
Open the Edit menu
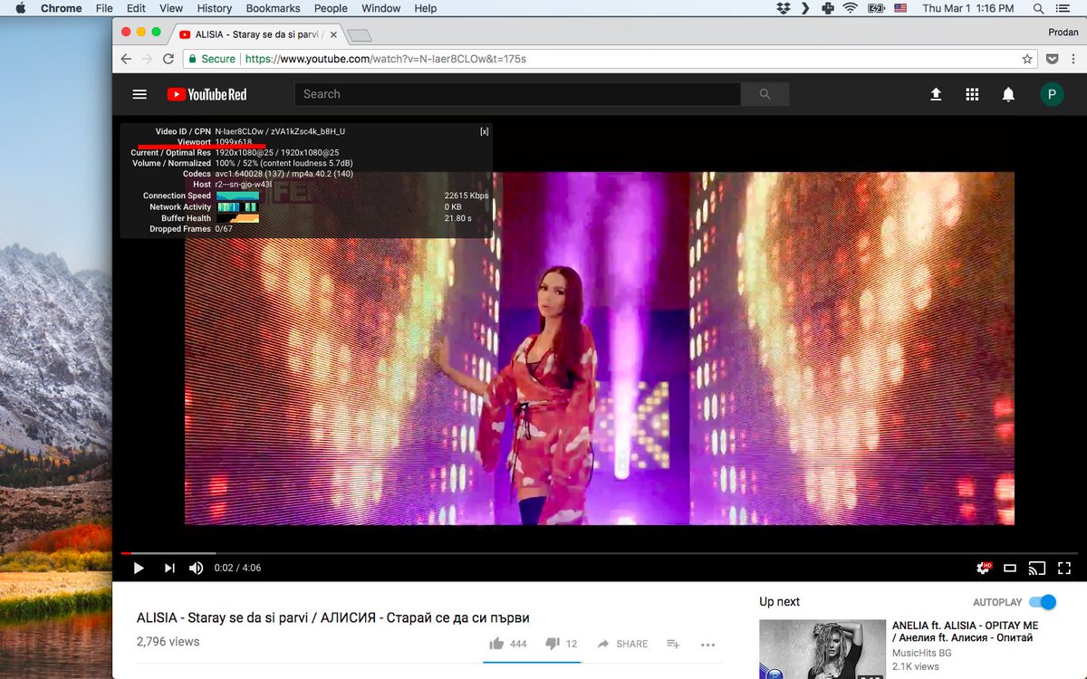tap(136, 8)
